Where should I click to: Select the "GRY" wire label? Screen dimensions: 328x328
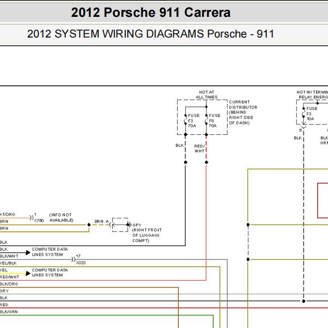4,291
